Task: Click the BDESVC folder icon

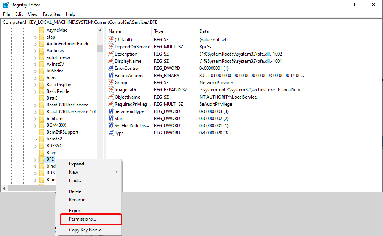Action: 42,145
